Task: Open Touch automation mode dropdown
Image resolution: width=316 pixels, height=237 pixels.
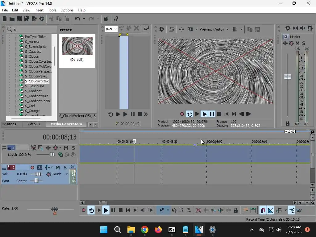Action: 67,174
